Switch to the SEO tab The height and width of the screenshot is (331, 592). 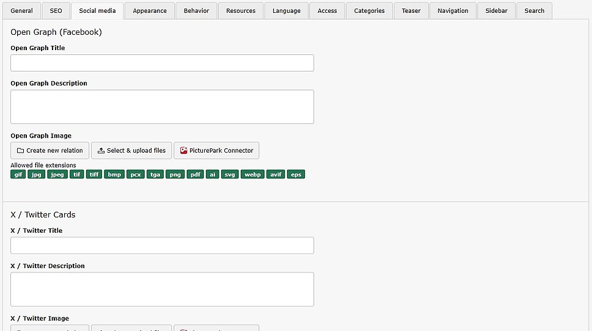pyautogui.click(x=56, y=11)
